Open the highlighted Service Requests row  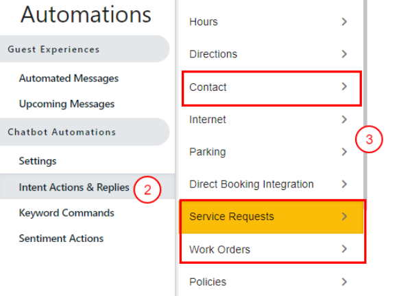pyautogui.click(x=271, y=217)
